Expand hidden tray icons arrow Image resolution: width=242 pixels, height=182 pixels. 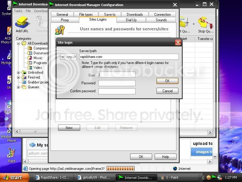(203, 177)
